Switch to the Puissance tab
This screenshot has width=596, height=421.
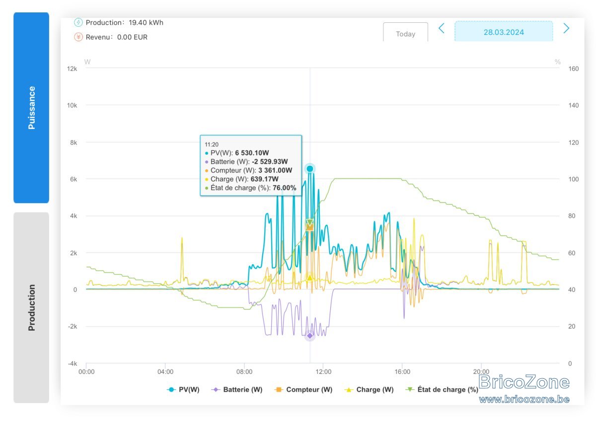pyautogui.click(x=31, y=108)
